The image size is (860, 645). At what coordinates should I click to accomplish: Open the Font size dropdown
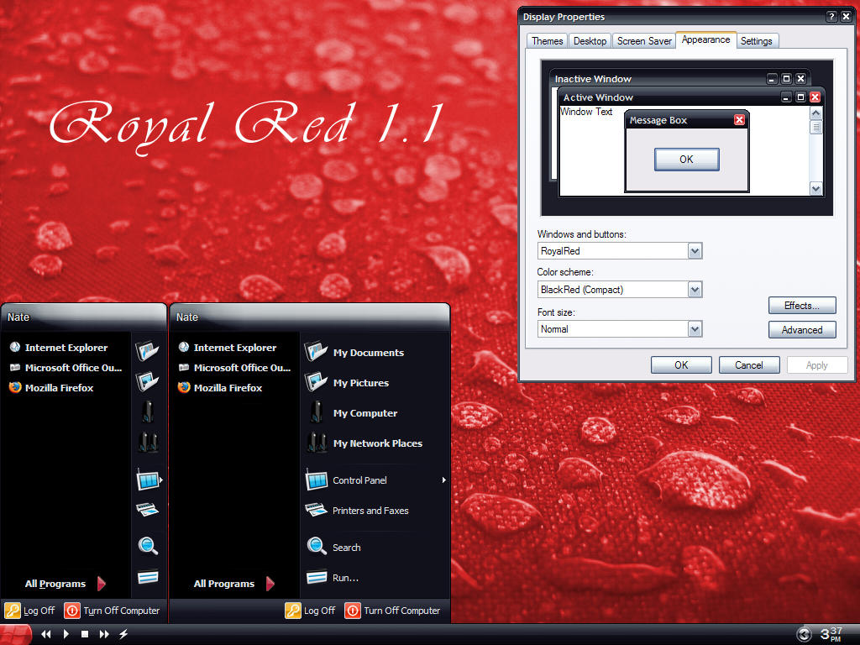point(695,328)
